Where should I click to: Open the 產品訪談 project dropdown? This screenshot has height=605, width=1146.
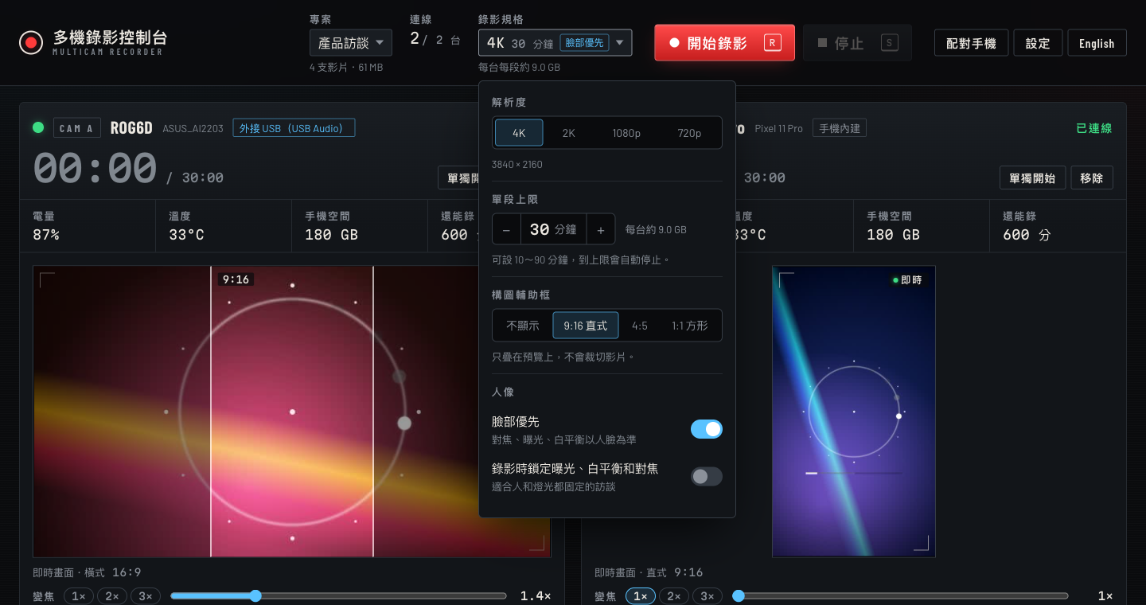tap(351, 43)
